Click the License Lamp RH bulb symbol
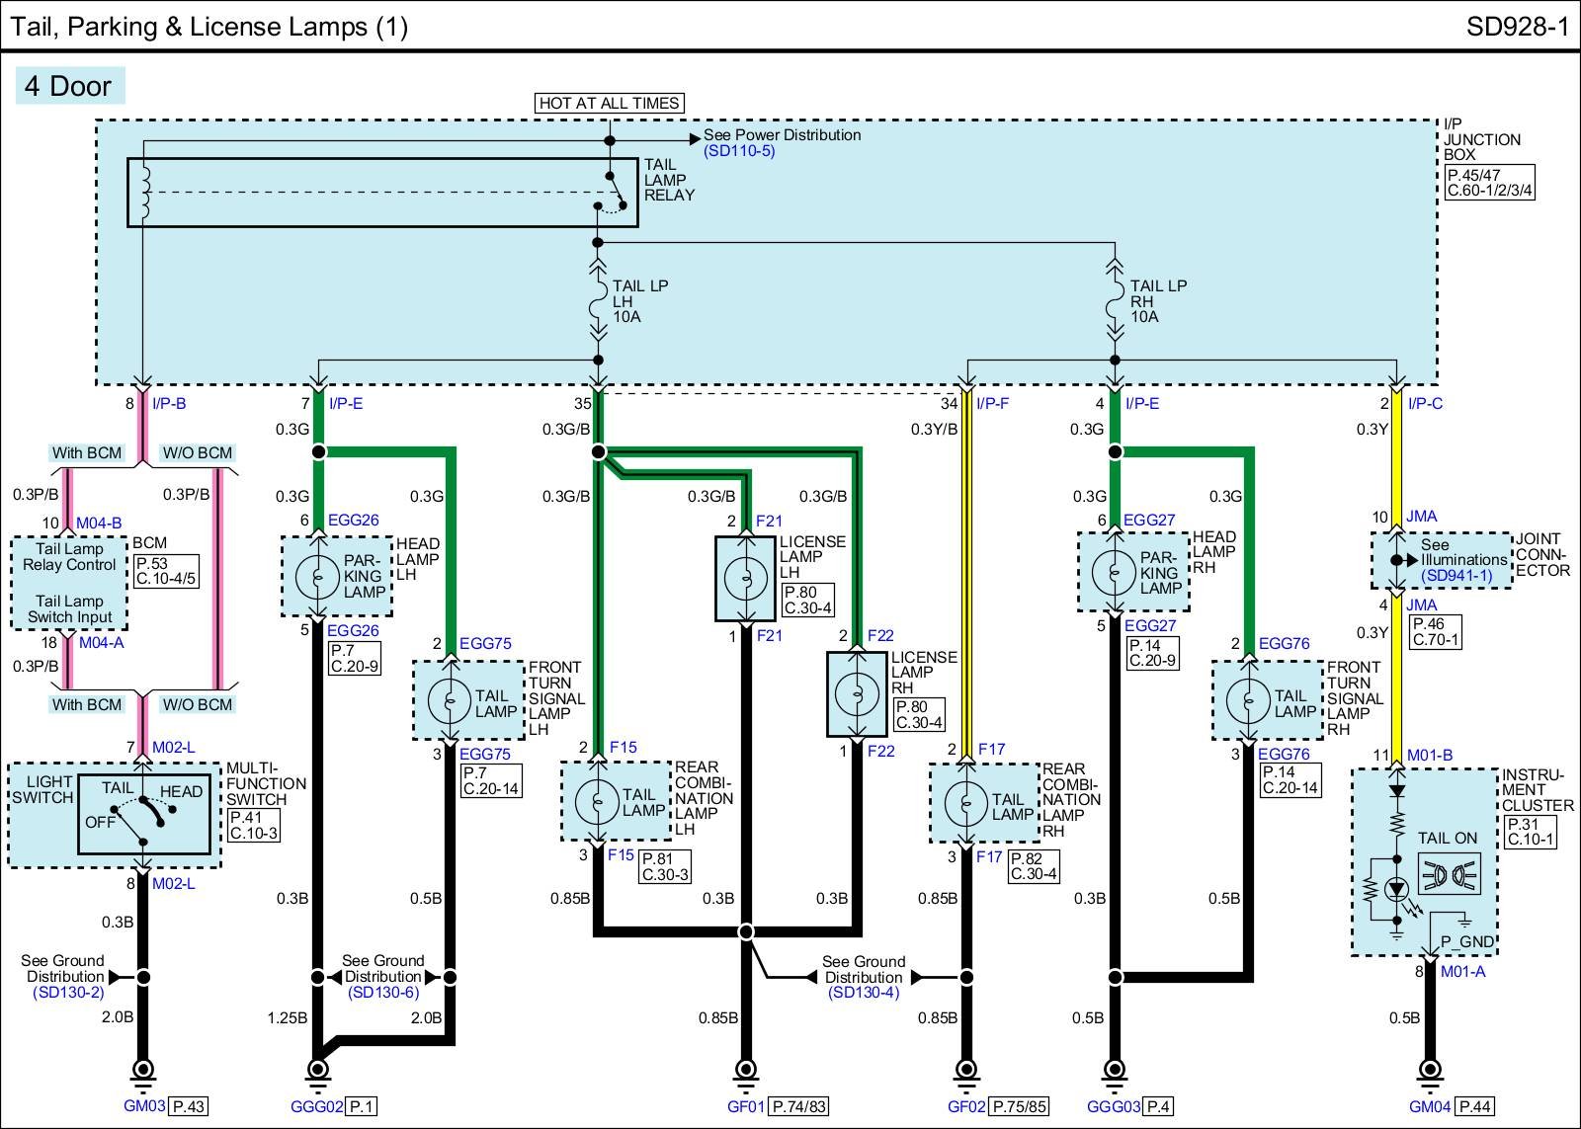This screenshot has width=1581, height=1129. coord(856,693)
